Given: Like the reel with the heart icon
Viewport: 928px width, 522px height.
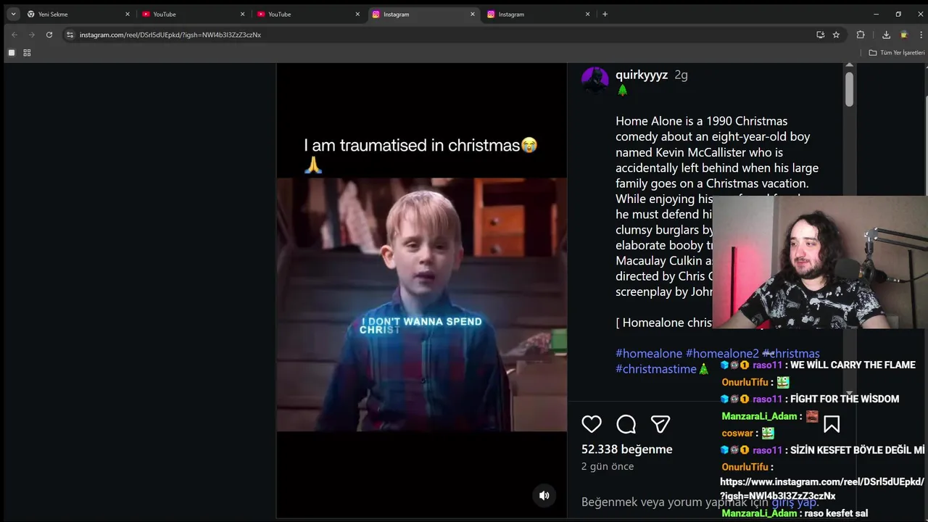Looking at the screenshot, I should pyautogui.click(x=592, y=424).
